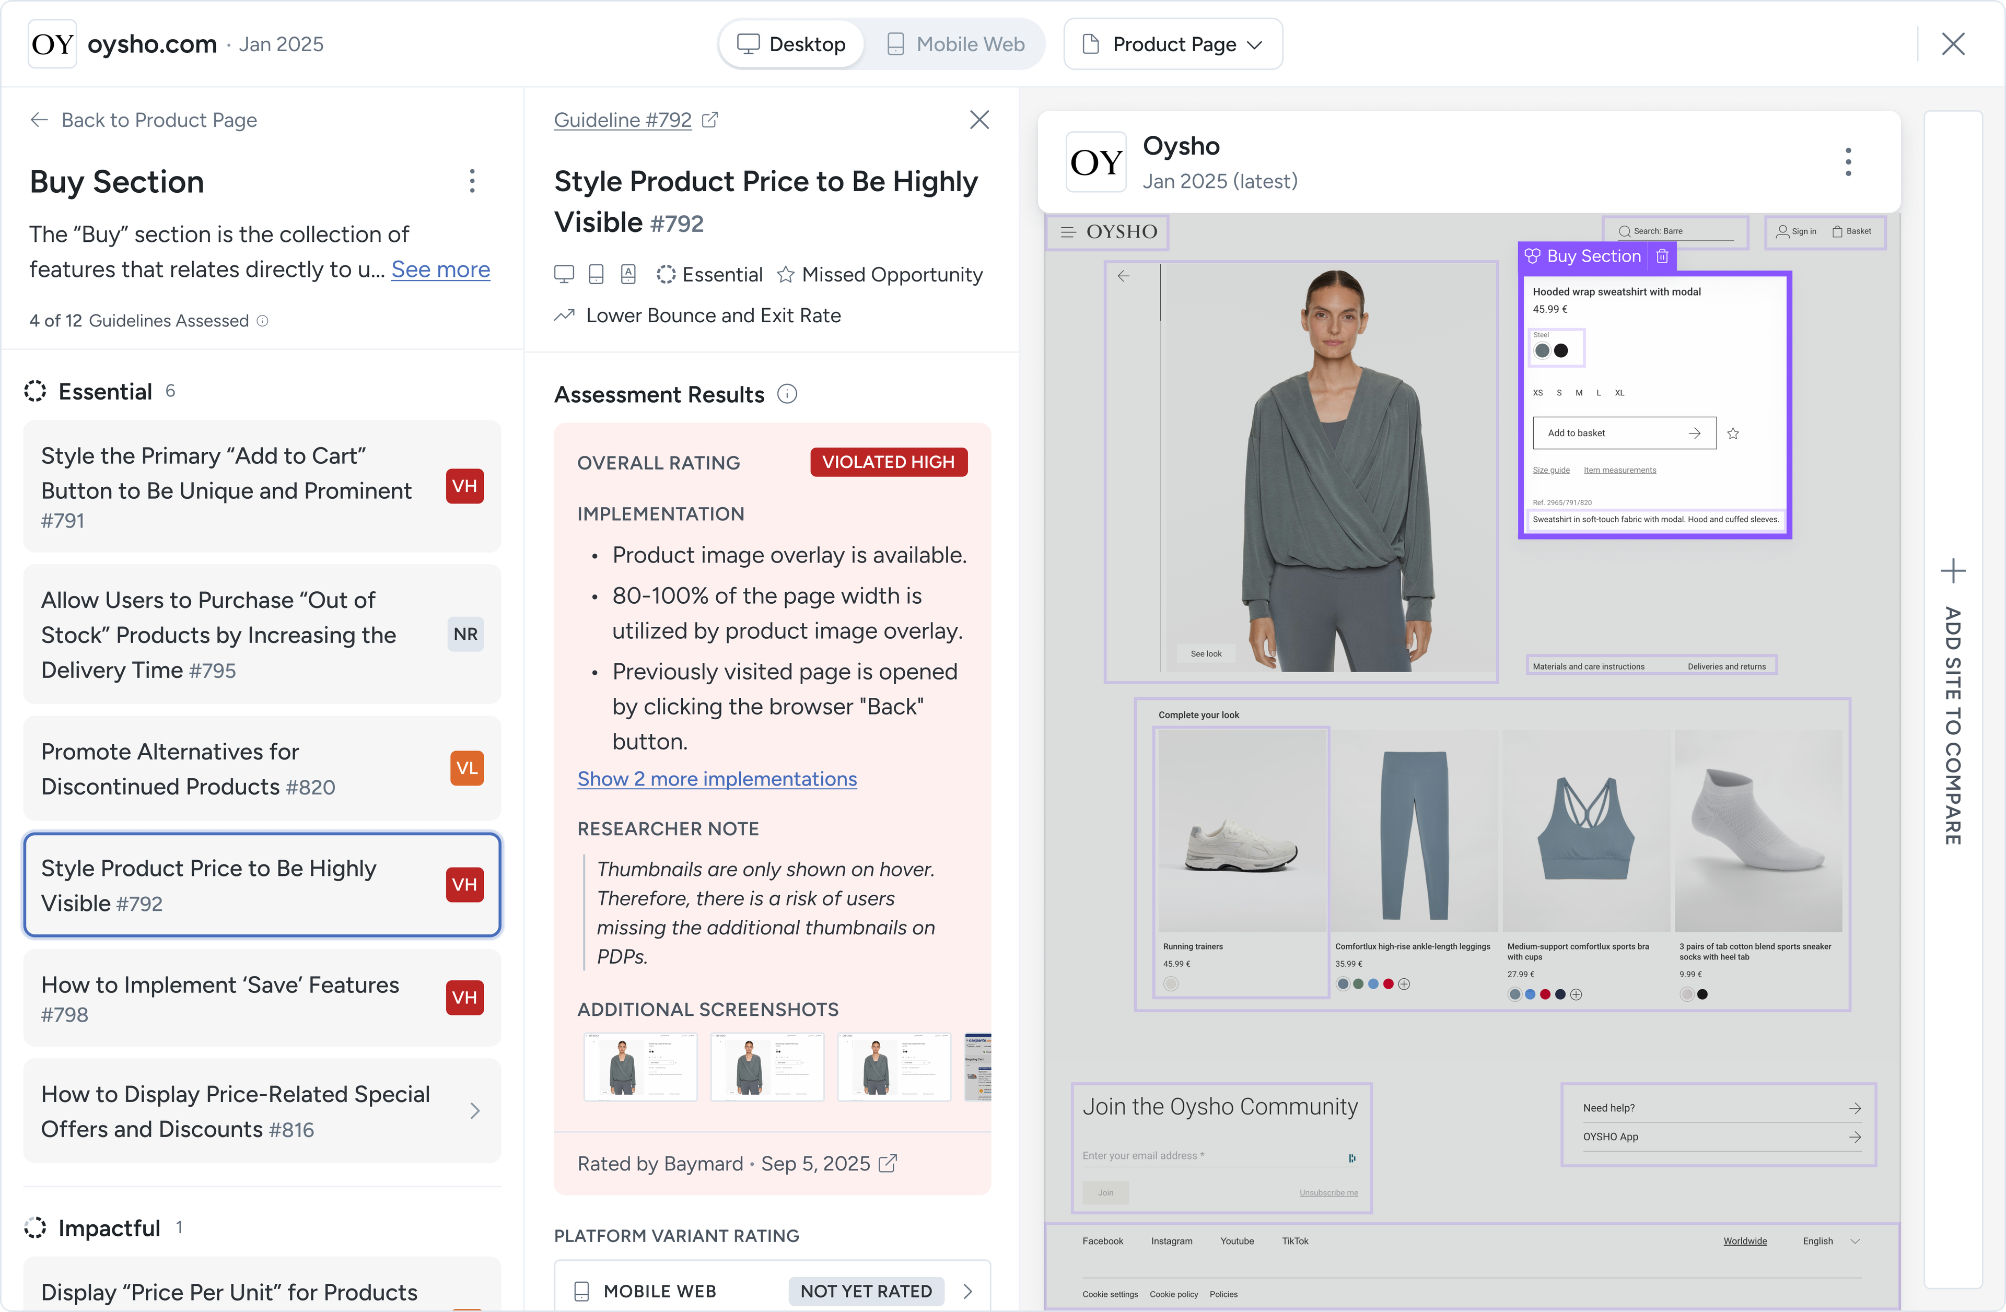
Task: Open the Oysho card three-dot menu
Action: pyautogui.click(x=1848, y=162)
